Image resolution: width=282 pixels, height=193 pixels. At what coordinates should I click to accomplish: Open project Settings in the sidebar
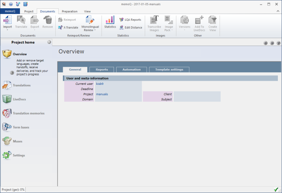[19, 155]
